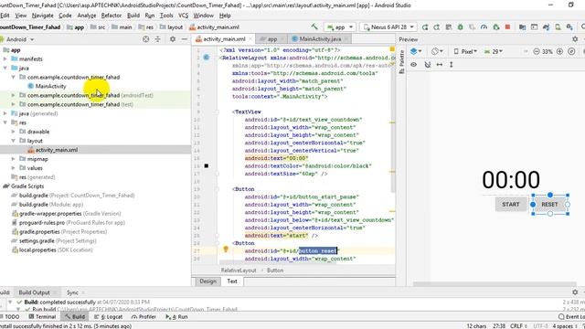Switch to MainActivity.java editor tab
Image resolution: width=585 pixels, height=329 pixels.
tap(320, 38)
